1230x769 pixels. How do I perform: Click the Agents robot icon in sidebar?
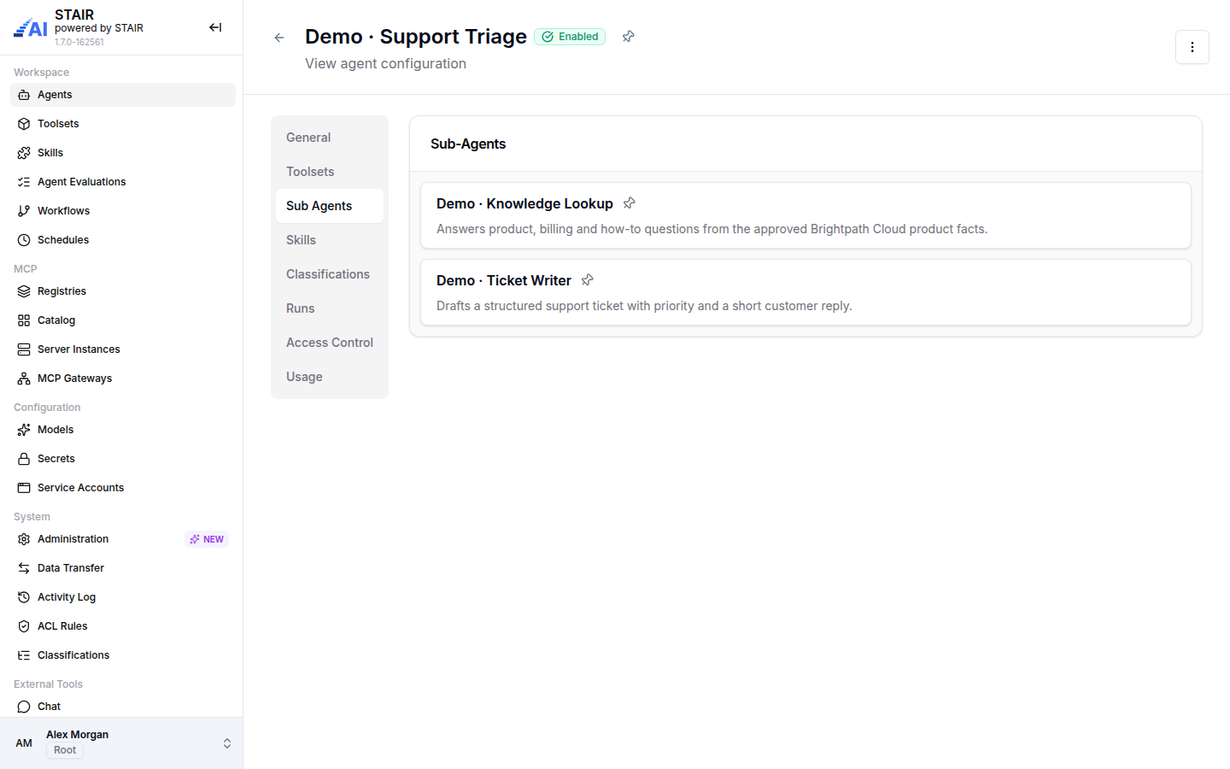click(x=24, y=95)
